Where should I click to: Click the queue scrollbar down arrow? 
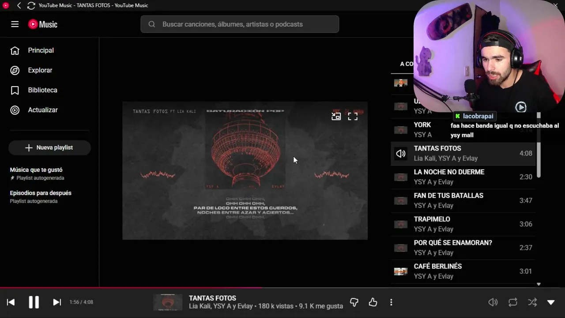pyautogui.click(x=539, y=284)
